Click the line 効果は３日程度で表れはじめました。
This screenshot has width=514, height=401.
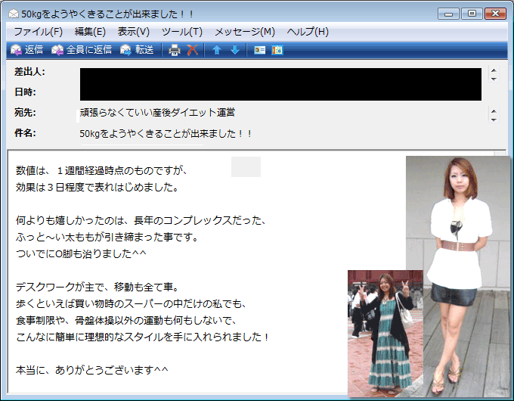click(98, 188)
